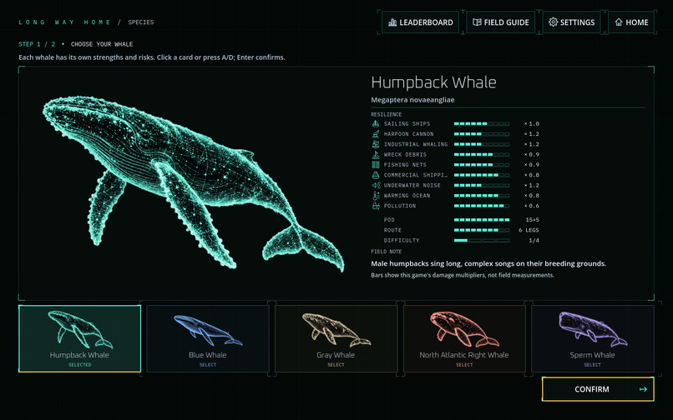Click the Confirm arrow icon
The width and height of the screenshot is (673, 420).
click(x=643, y=389)
